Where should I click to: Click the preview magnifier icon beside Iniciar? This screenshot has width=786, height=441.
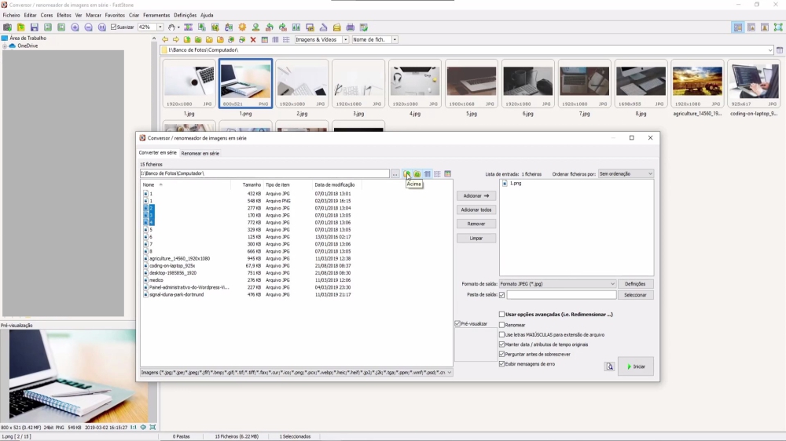point(610,366)
